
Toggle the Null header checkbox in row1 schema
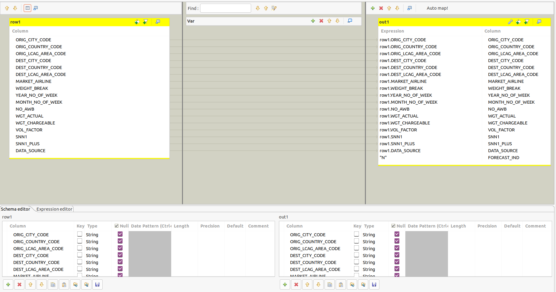pyautogui.click(x=117, y=226)
